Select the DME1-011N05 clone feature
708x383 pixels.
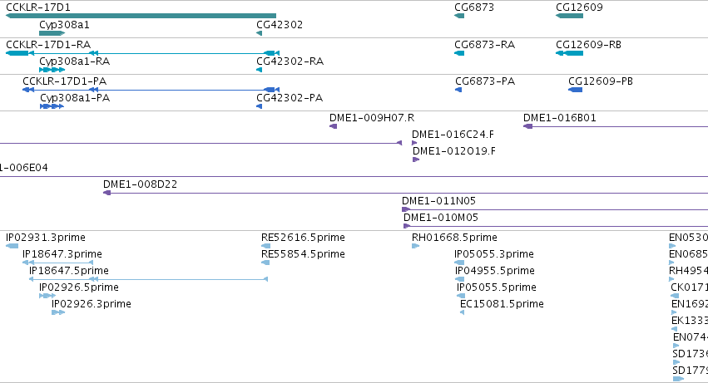pyautogui.click(x=555, y=209)
